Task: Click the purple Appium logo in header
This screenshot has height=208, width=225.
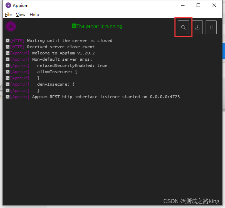Action: [11, 26]
